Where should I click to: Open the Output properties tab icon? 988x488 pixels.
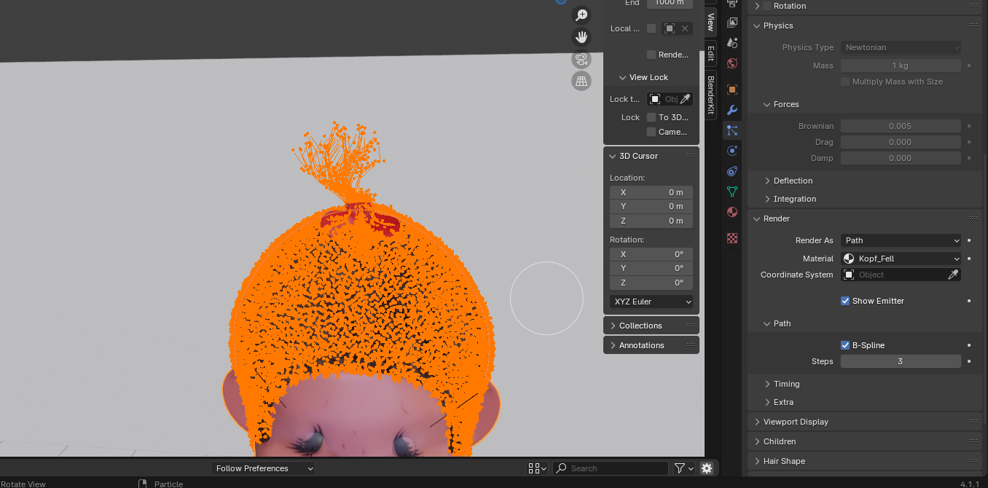pos(732,4)
